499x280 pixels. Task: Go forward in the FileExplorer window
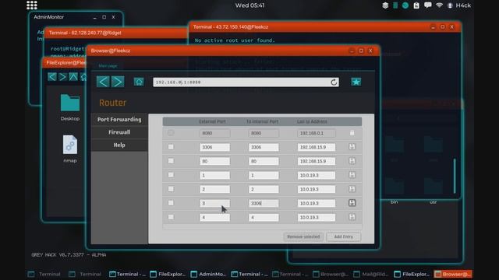(62, 76)
